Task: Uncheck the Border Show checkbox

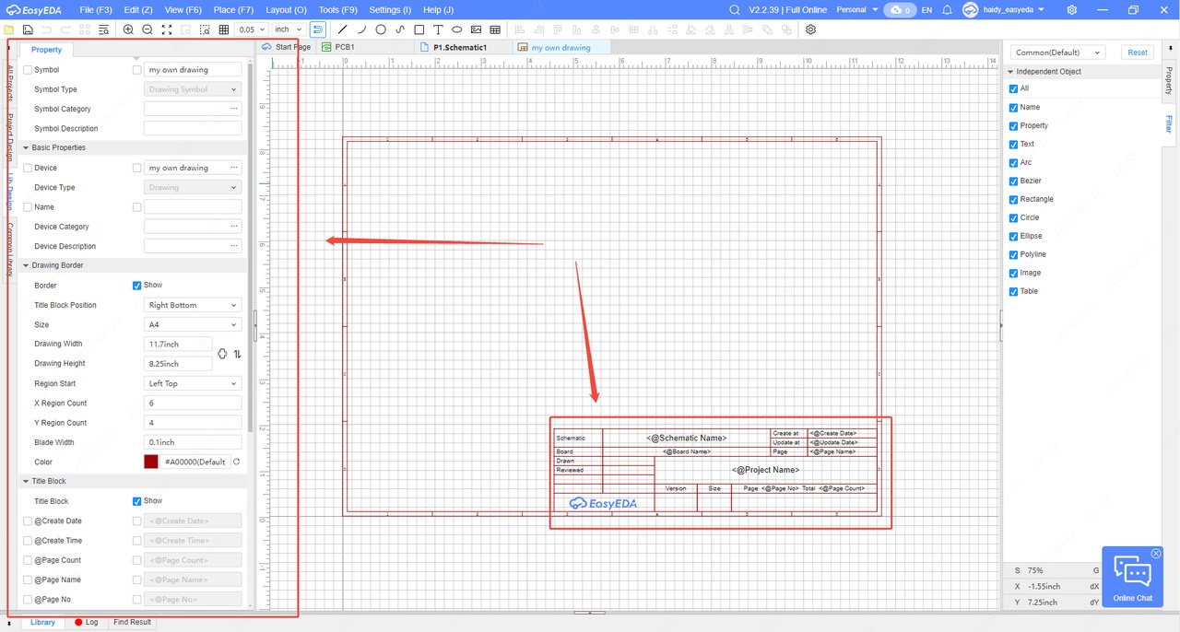Action: click(x=137, y=286)
